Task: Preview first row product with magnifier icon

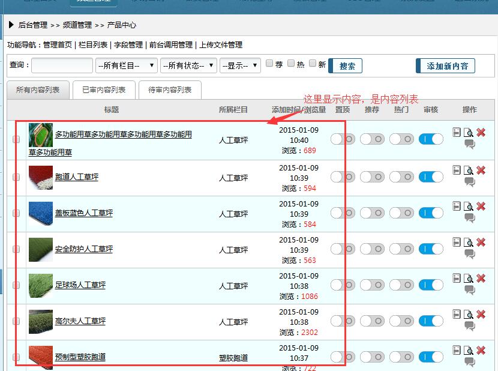Action: tap(469, 133)
